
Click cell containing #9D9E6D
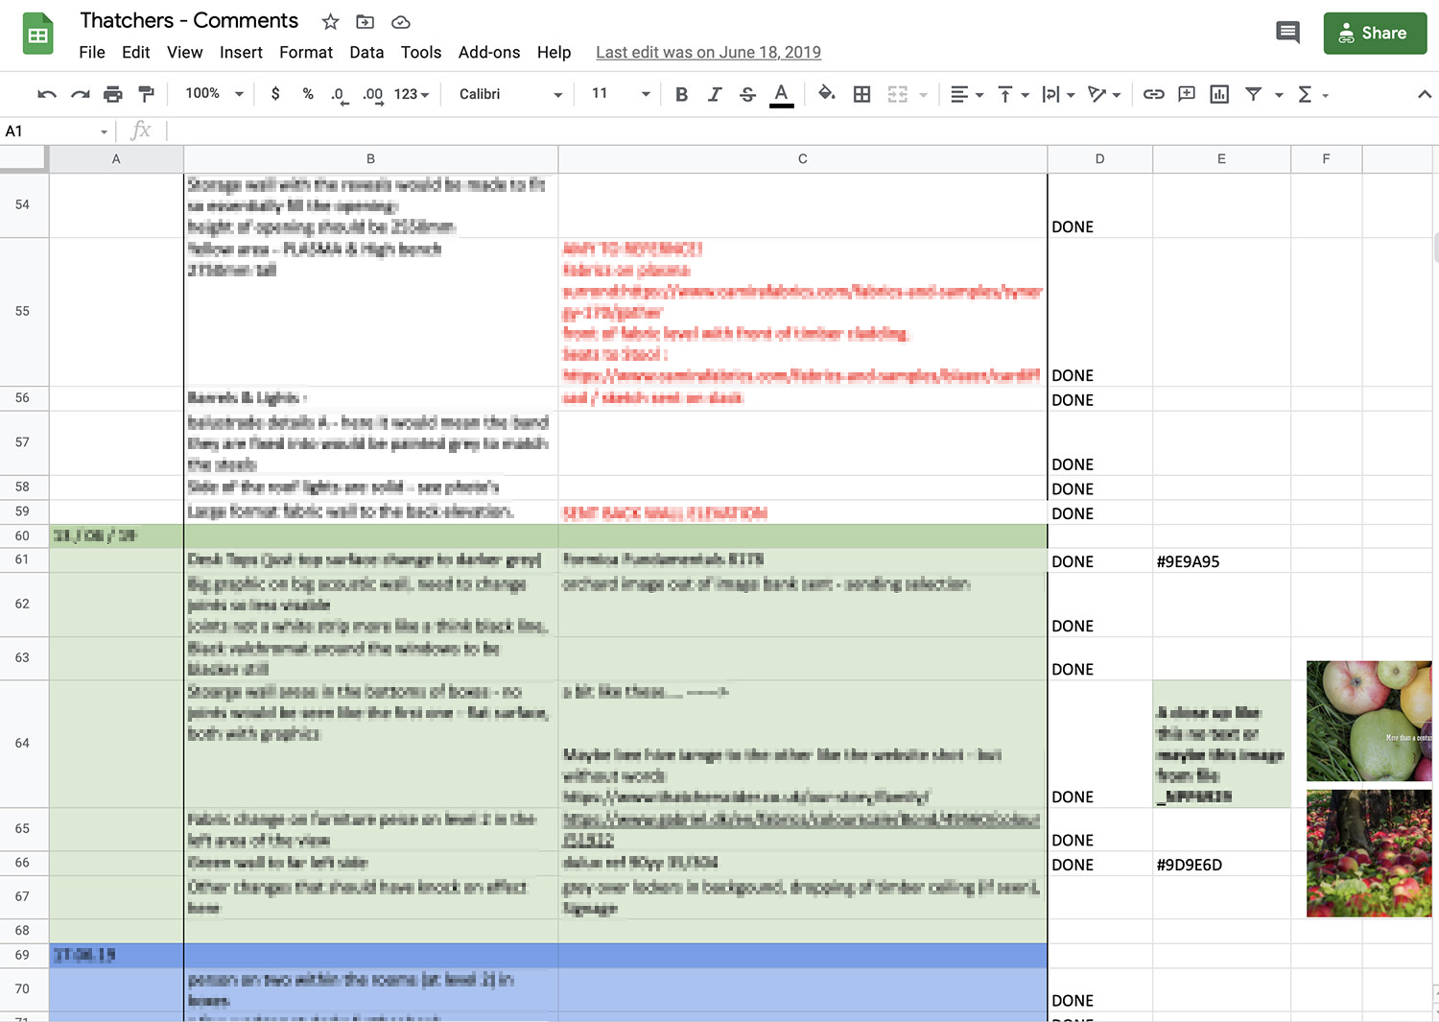[x=1221, y=864]
